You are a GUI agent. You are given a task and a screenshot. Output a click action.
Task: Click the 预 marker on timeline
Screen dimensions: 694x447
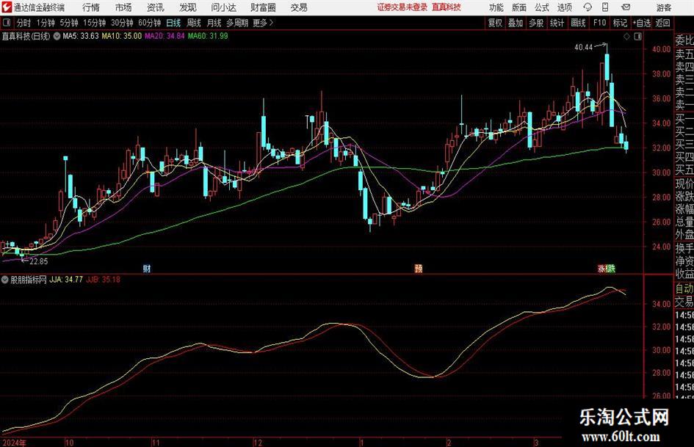coord(419,269)
